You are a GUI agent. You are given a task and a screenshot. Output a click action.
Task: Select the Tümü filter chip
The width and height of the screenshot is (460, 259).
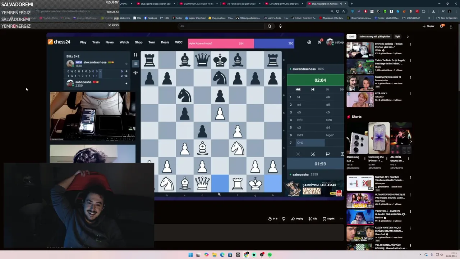point(351,37)
